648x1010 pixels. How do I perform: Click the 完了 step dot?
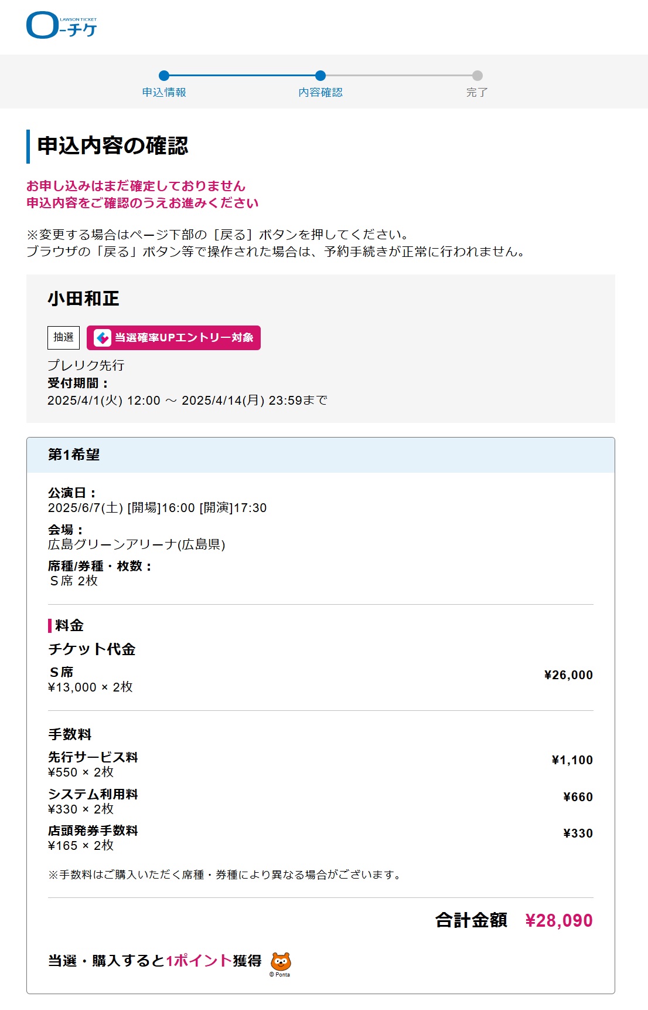[x=478, y=76]
